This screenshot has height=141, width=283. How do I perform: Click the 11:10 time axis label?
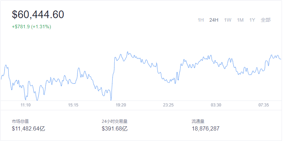25,105
